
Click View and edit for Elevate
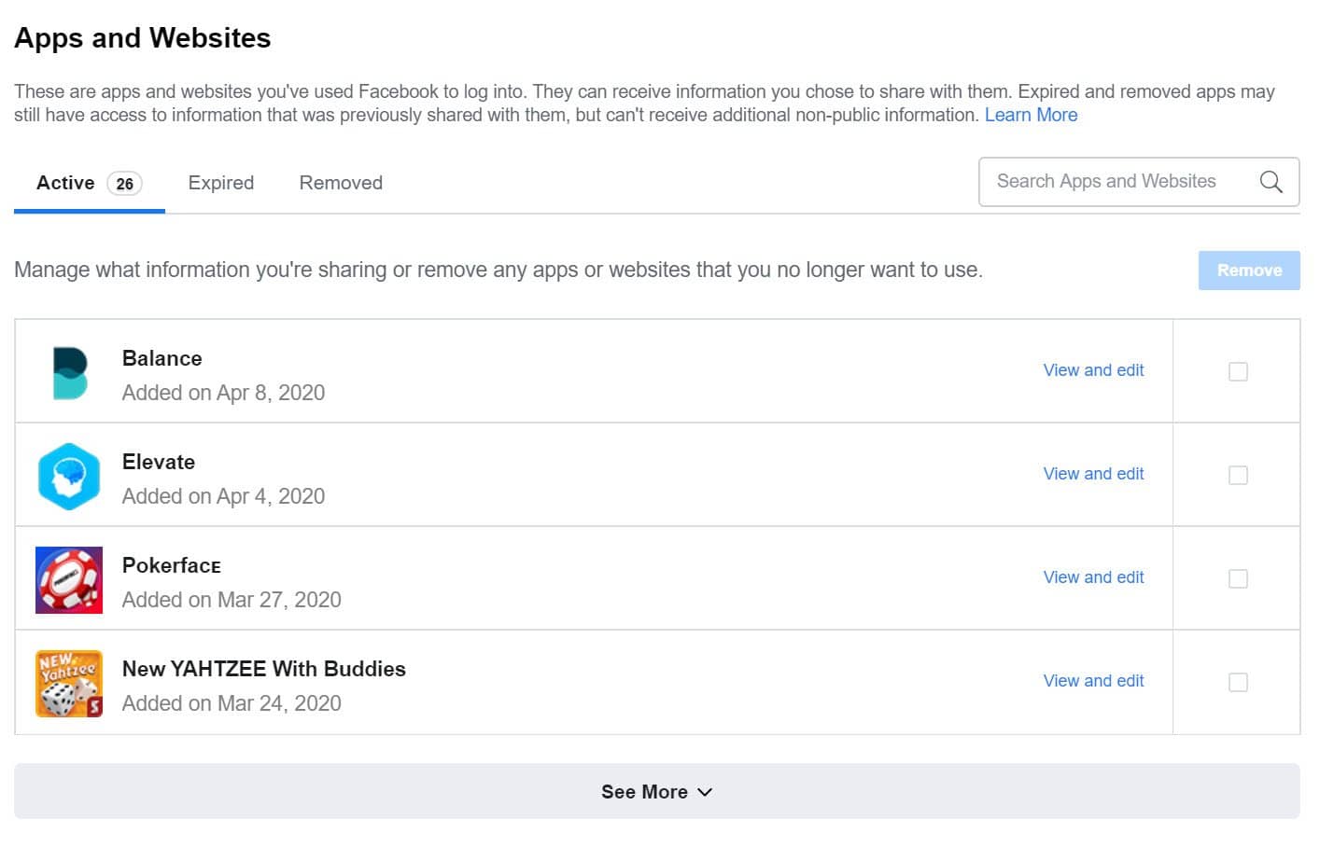tap(1093, 474)
